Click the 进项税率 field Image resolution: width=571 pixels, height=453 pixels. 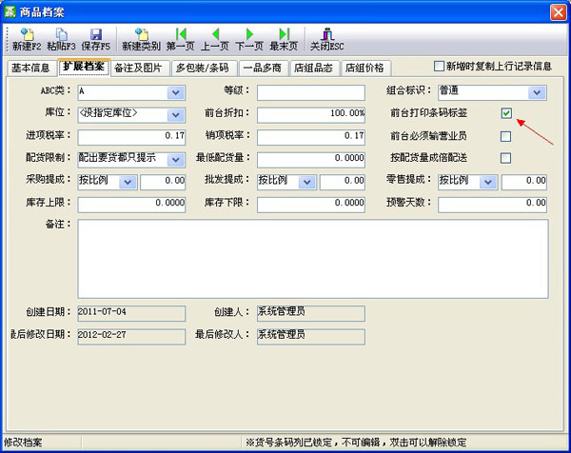click(x=131, y=137)
